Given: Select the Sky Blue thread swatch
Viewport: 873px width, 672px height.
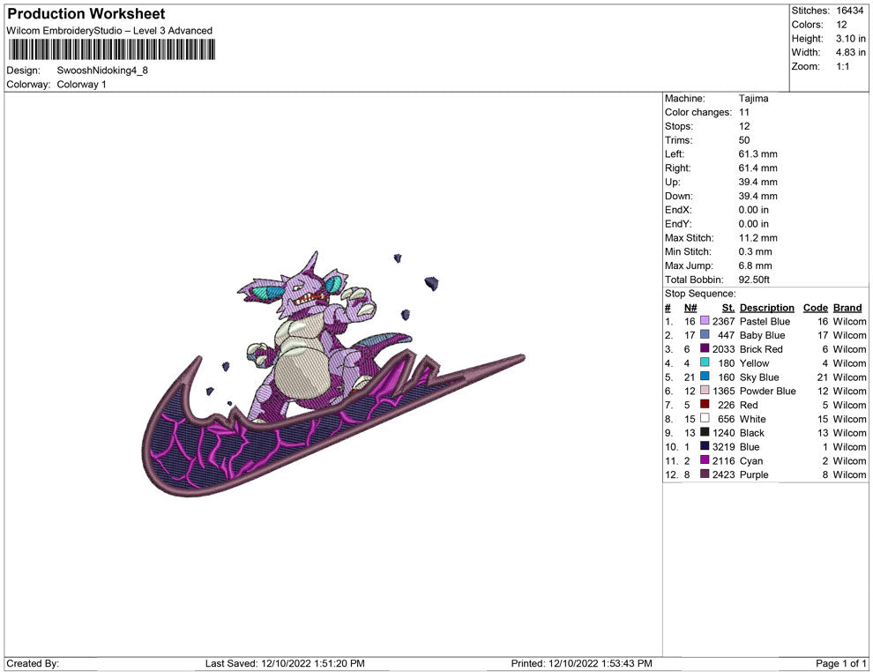Looking at the screenshot, I should coord(705,377).
